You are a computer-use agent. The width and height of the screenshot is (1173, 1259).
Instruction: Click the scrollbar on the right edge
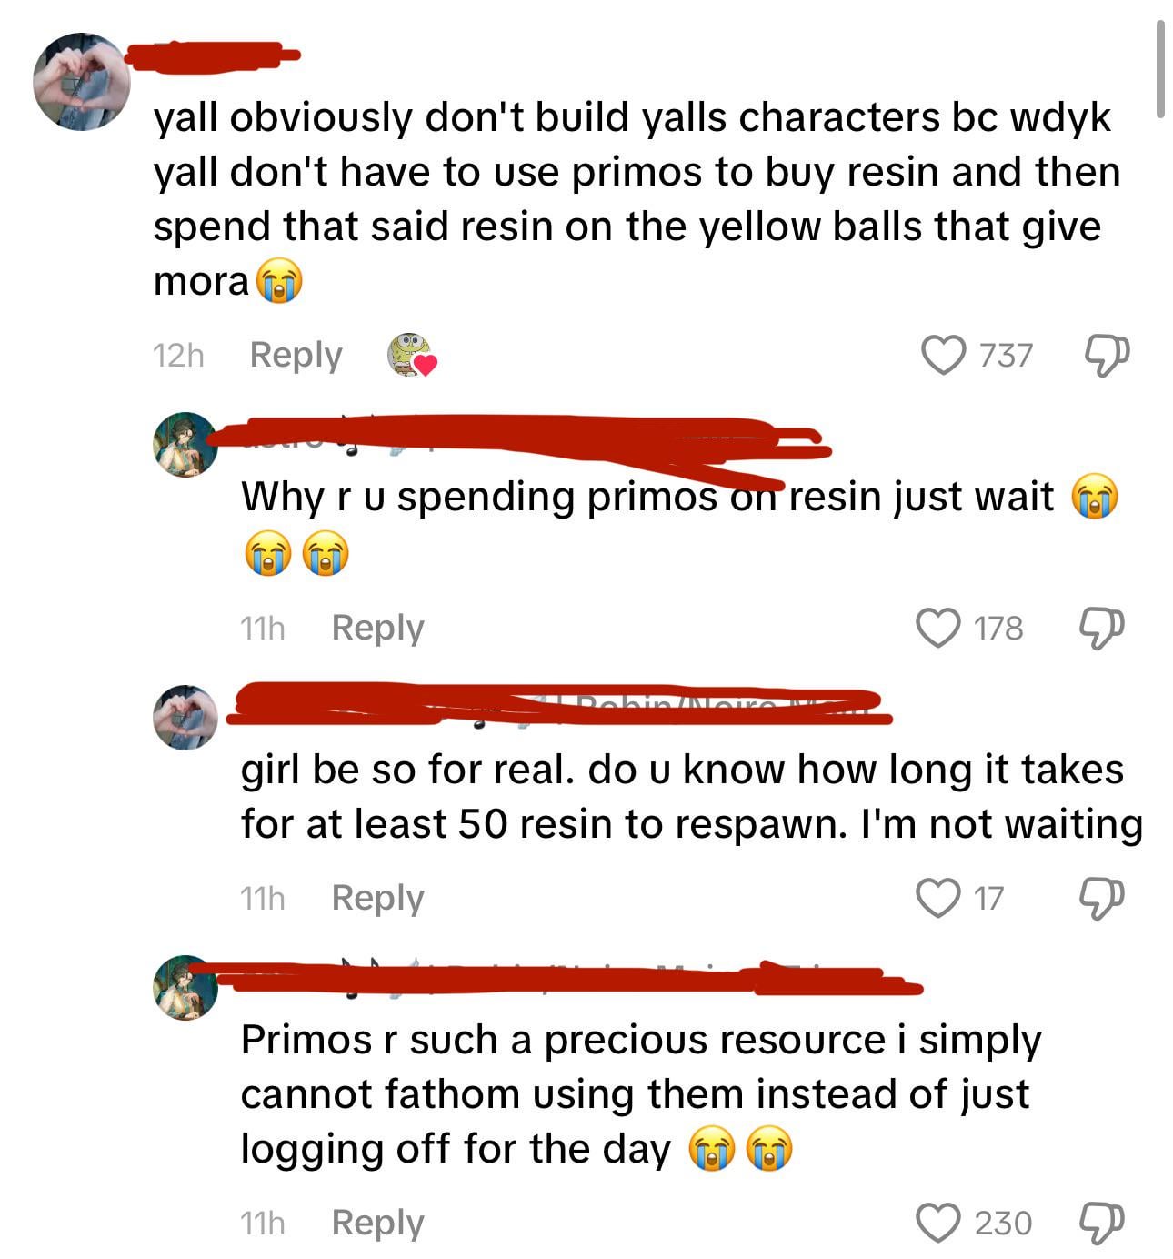point(1160,69)
